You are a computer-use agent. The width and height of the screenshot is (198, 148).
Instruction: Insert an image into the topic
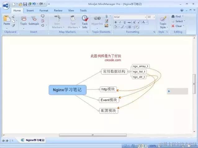(x=106, y=26)
